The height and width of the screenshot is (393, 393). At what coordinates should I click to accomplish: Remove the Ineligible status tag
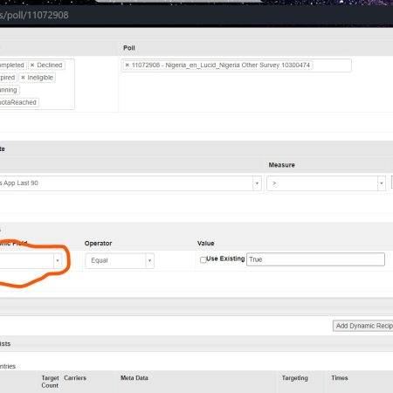(23, 78)
